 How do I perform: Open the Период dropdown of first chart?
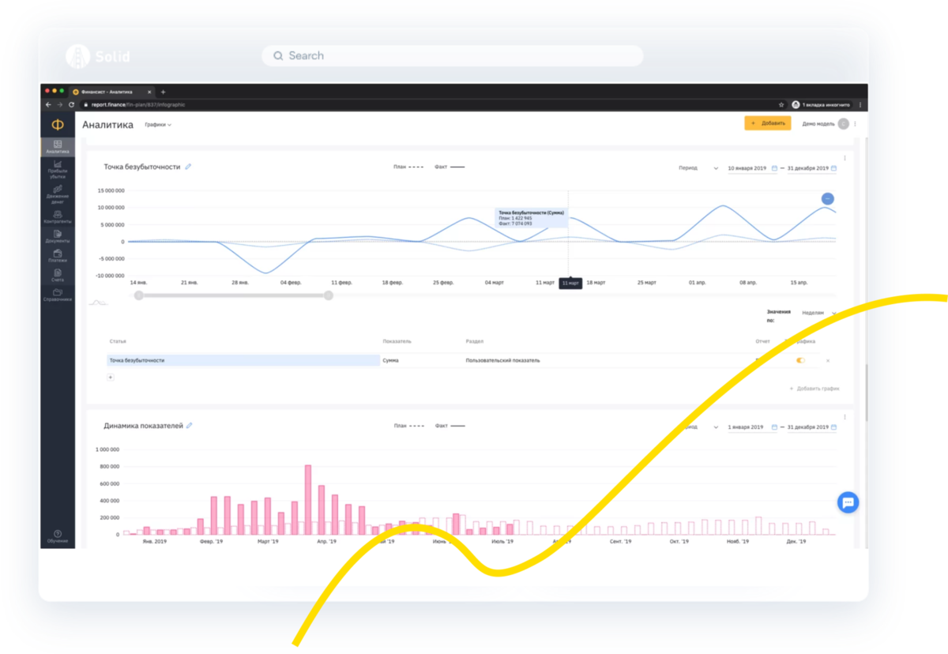[x=698, y=168]
